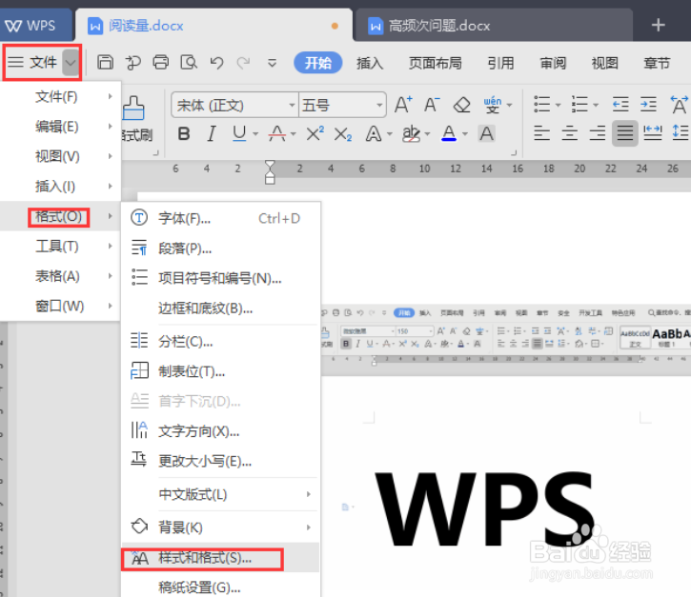691x597 pixels.
Task: Choose 分栏(C)... columns entry
Action: pos(221,341)
